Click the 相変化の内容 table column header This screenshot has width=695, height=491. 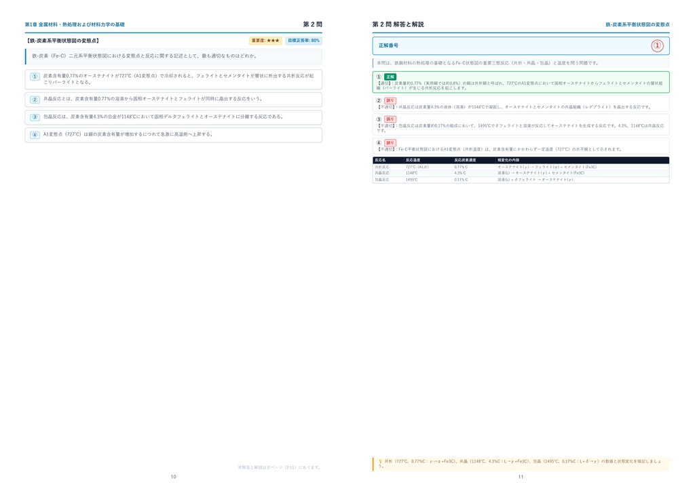(x=508, y=160)
